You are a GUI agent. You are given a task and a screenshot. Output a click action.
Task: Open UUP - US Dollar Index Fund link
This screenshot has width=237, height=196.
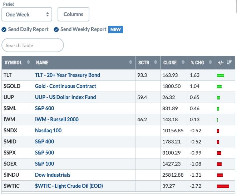(x=65, y=97)
